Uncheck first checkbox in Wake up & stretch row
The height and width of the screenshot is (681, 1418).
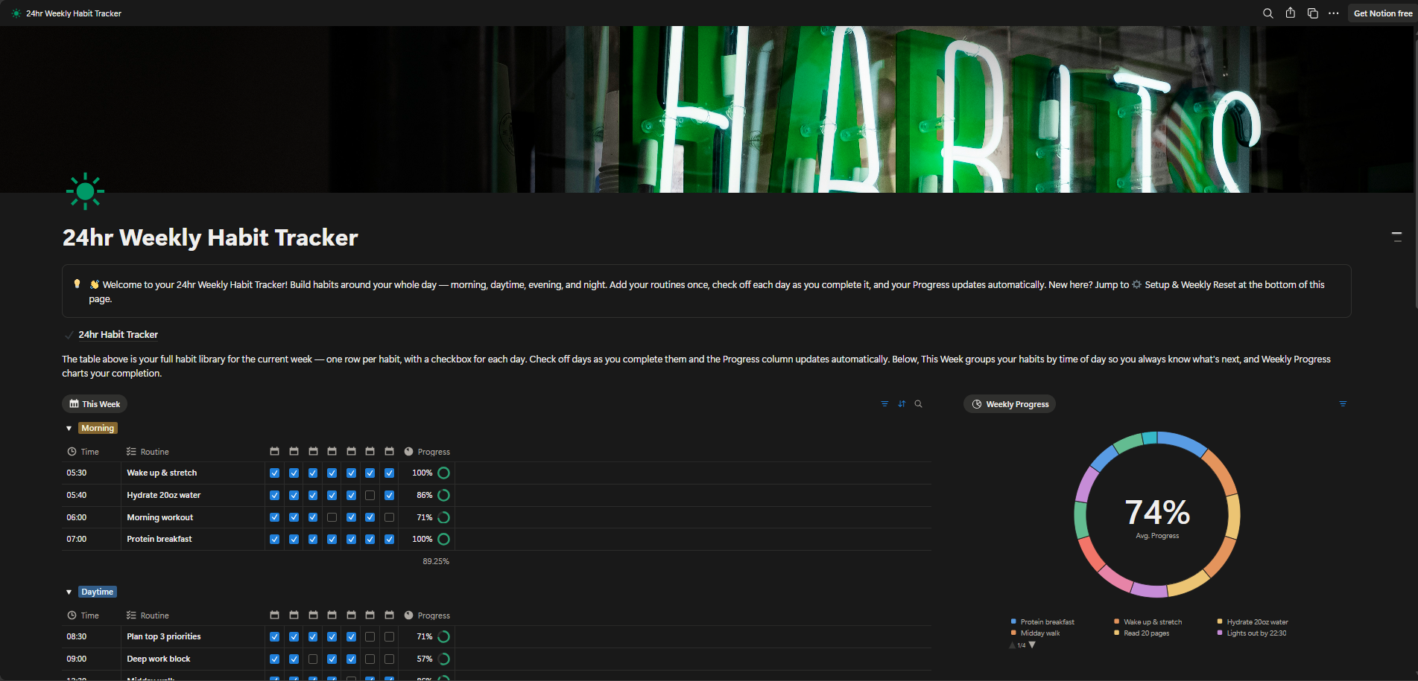(274, 473)
